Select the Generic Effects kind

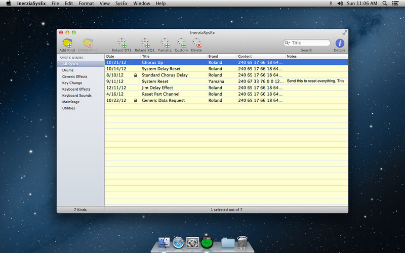pos(80,76)
